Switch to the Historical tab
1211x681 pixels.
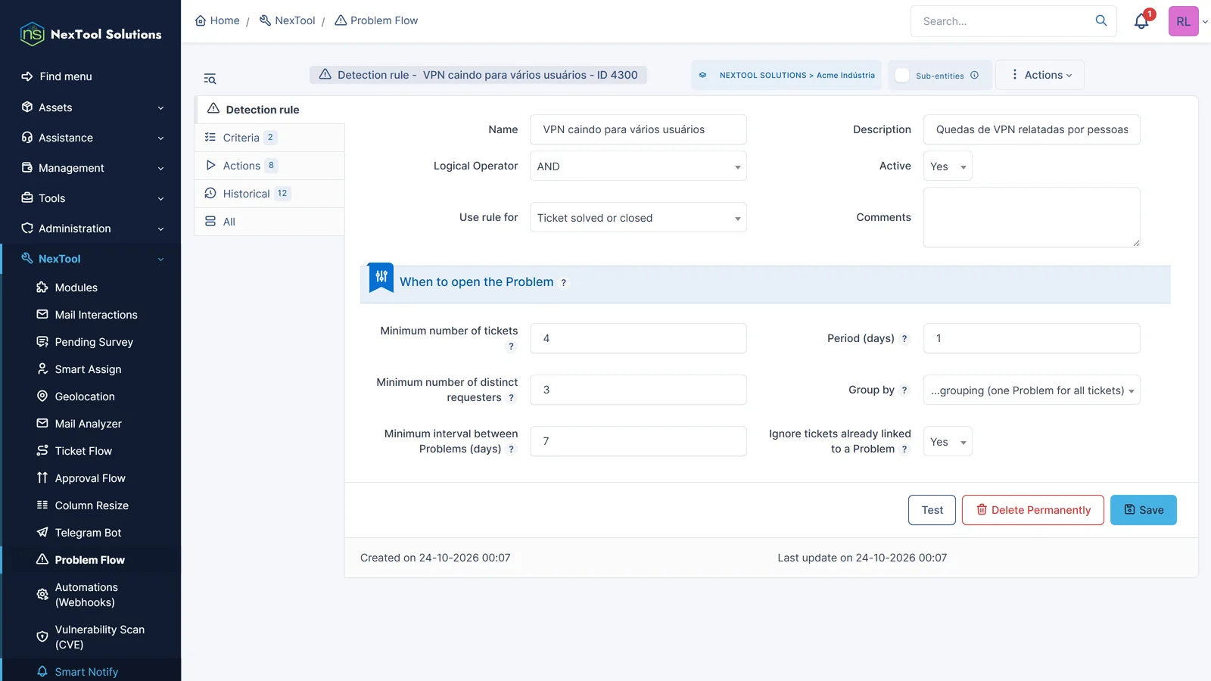click(269, 194)
